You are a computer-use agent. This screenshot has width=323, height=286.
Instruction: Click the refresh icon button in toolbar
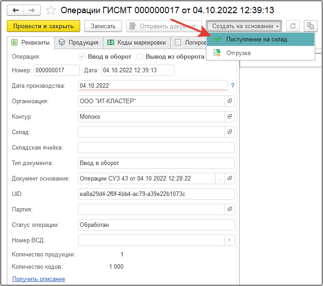pyautogui.click(x=293, y=26)
